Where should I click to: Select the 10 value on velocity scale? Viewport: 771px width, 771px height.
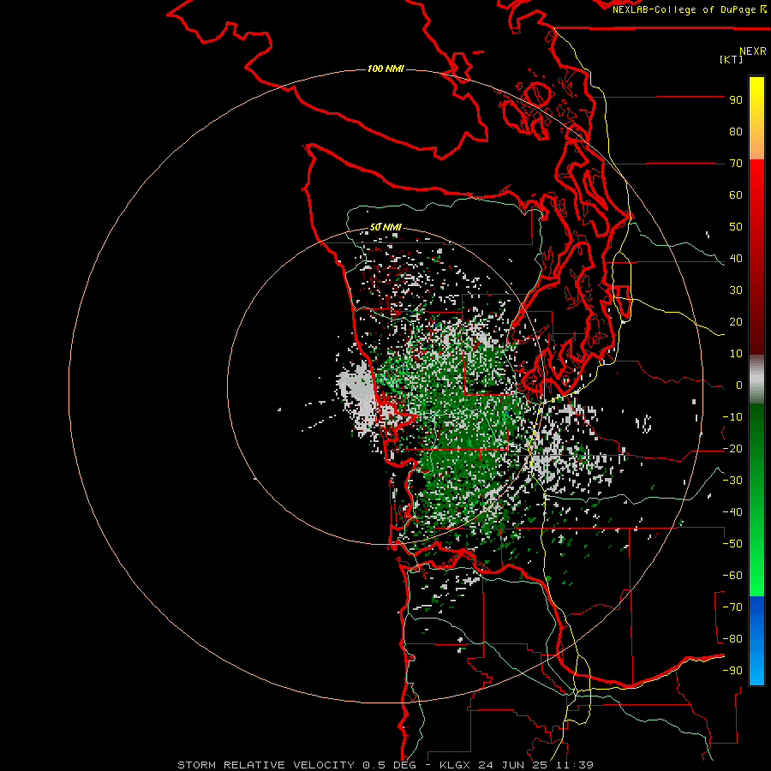point(736,354)
